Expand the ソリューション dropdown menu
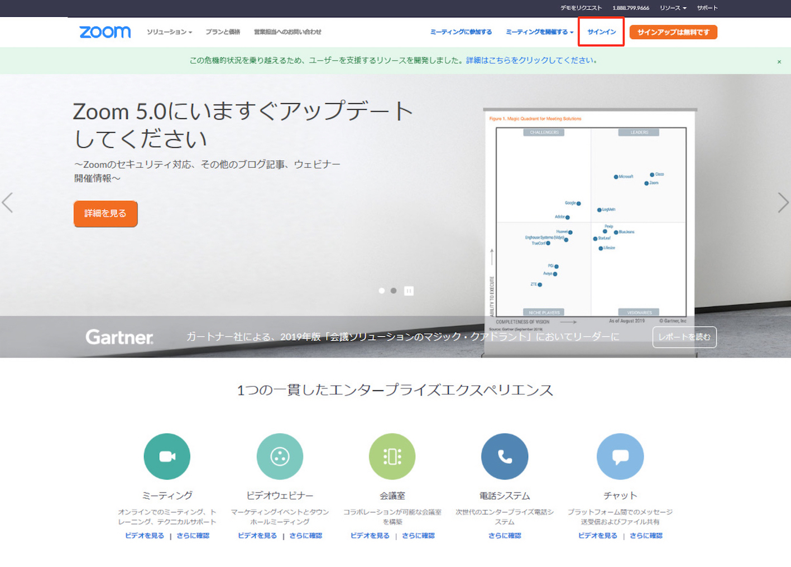 [x=169, y=32]
